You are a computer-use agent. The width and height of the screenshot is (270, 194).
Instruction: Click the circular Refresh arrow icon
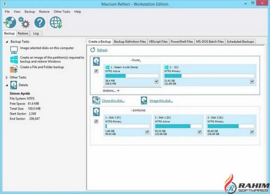click(x=93, y=50)
